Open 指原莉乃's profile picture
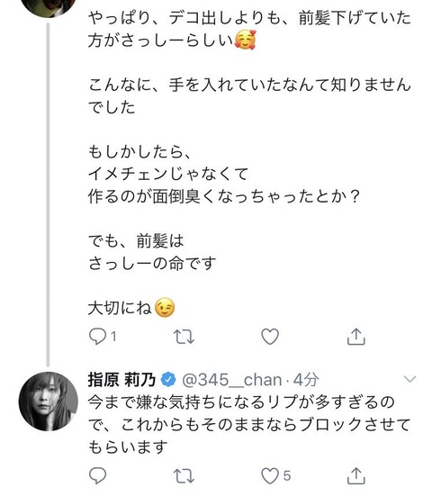Image resolution: width=432 pixels, height=496 pixels. [x=49, y=401]
